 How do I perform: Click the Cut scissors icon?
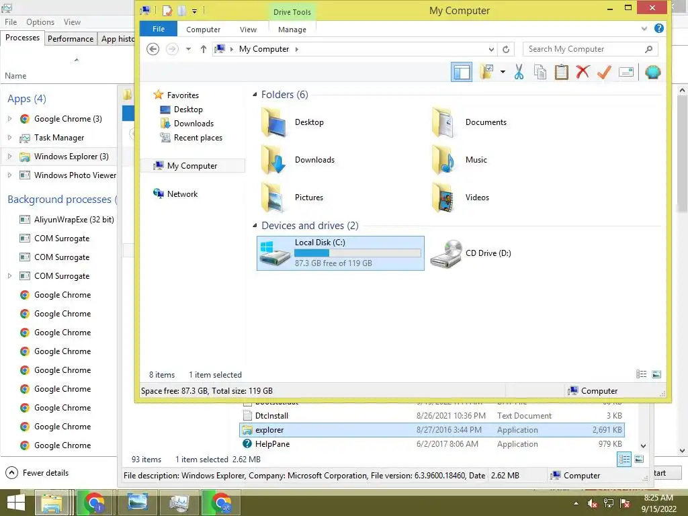[x=519, y=72]
